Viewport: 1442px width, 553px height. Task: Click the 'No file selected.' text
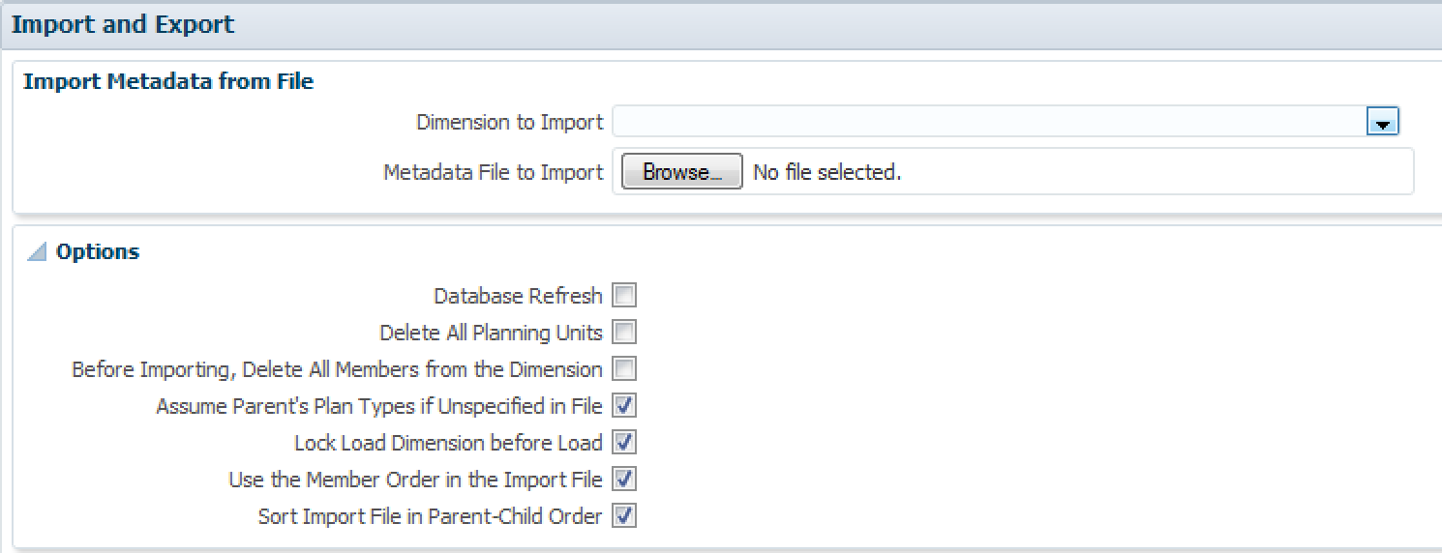826,173
